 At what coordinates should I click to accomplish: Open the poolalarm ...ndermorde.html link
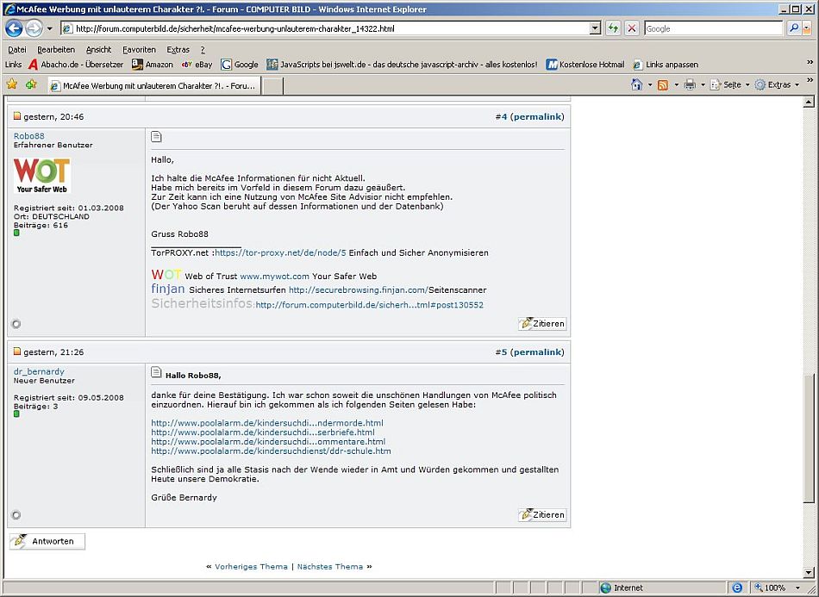[x=267, y=423]
